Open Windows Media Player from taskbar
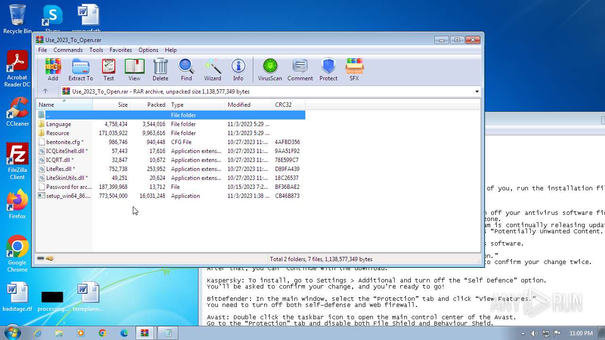605x340 pixels. click(x=81, y=333)
